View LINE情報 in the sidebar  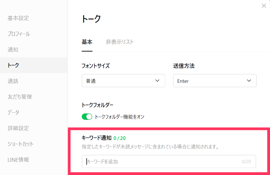coord(18,160)
